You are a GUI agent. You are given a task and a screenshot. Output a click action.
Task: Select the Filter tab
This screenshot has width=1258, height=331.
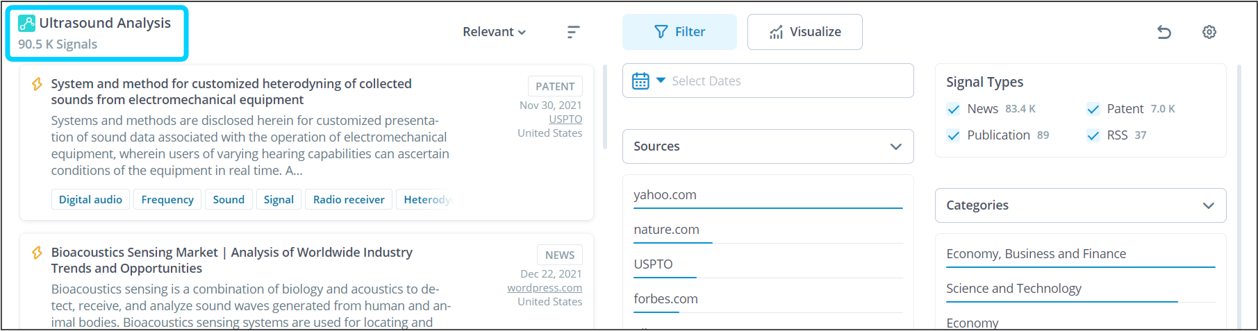click(679, 32)
